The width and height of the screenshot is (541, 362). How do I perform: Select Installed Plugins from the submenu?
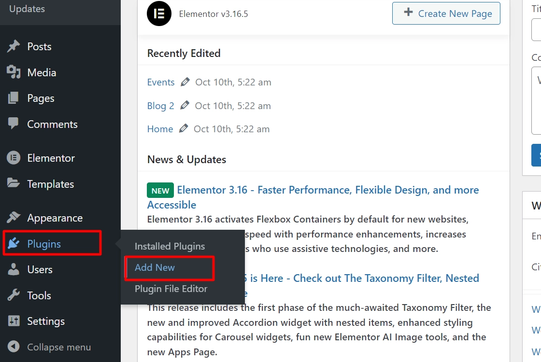[170, 246]
